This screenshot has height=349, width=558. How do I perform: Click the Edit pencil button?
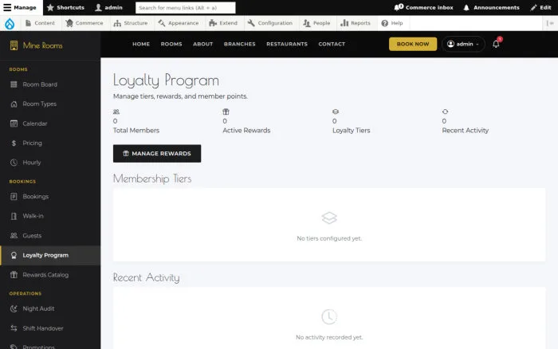coord(540,7)
